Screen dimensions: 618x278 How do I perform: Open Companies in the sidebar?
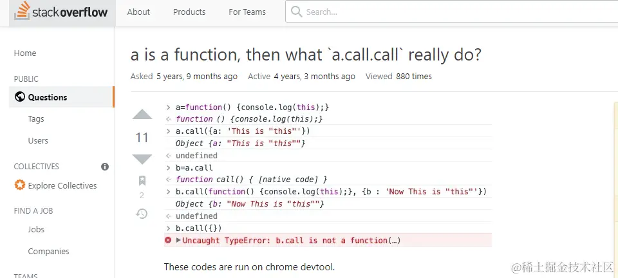pos(48,251)
